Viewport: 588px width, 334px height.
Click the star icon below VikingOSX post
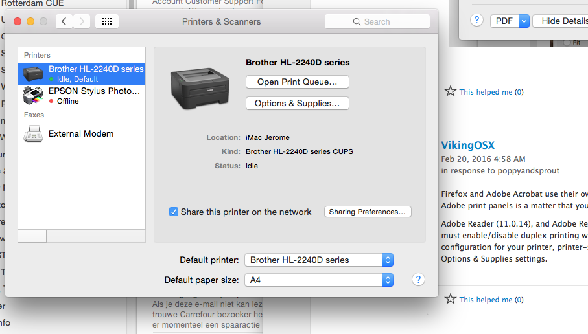point(451,299)
